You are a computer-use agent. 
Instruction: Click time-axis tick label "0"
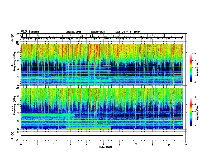[21, 145]
